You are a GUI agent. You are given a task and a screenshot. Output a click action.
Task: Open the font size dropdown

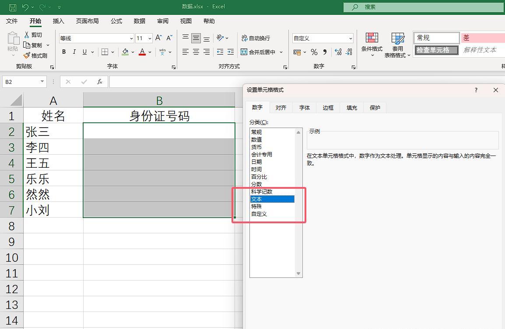pos(150,38)
